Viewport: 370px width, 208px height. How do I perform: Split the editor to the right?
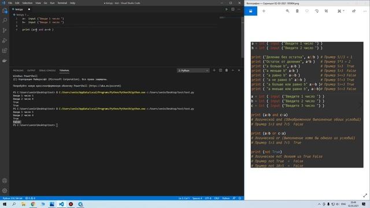(233, 9)
